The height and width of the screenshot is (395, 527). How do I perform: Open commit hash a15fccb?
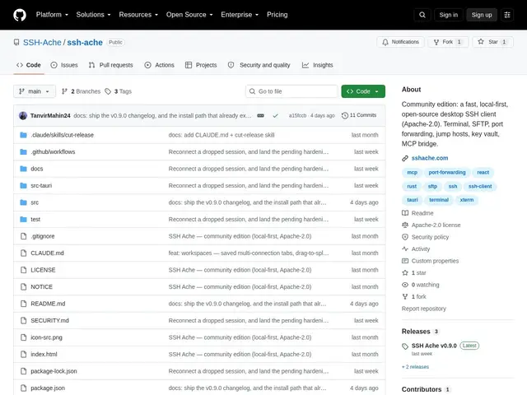tap(297, 115)
